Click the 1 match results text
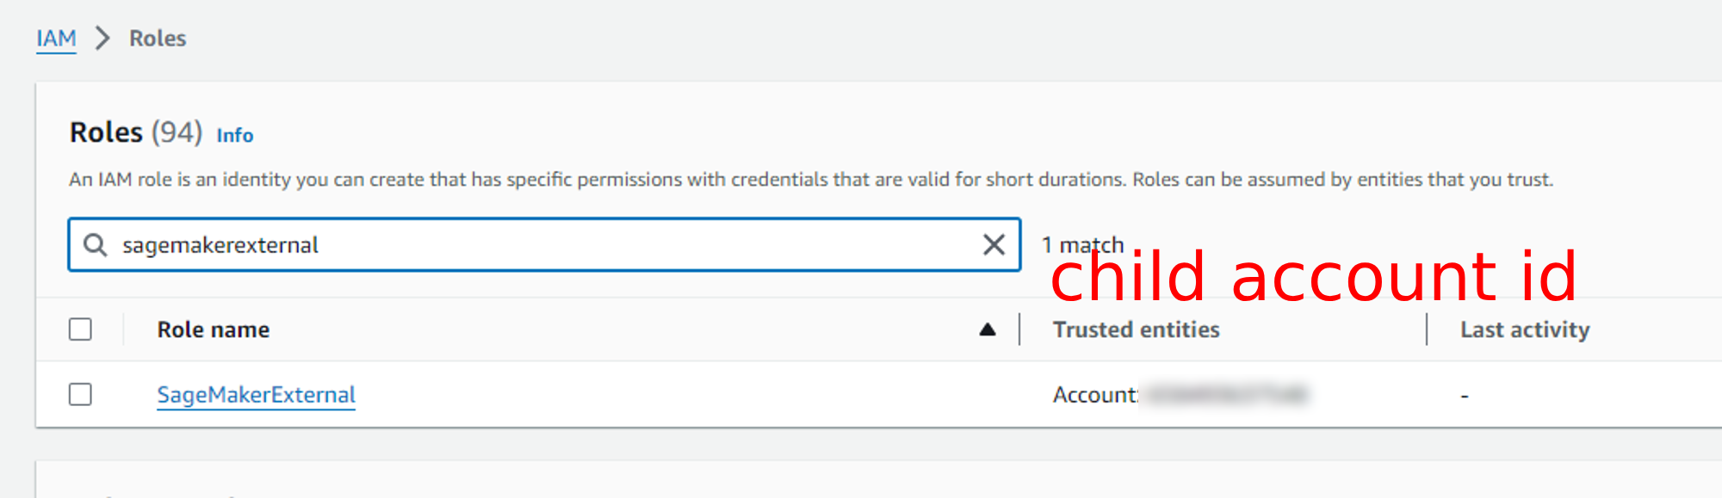The width and height of the screenshot is (1722, 498). (1082, 245)
